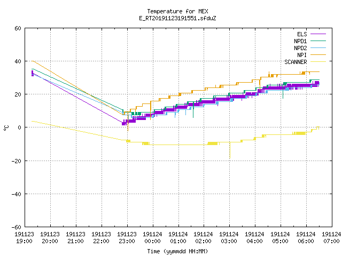Click the x-axis tick label 191124 04:00

coord(254,238)
